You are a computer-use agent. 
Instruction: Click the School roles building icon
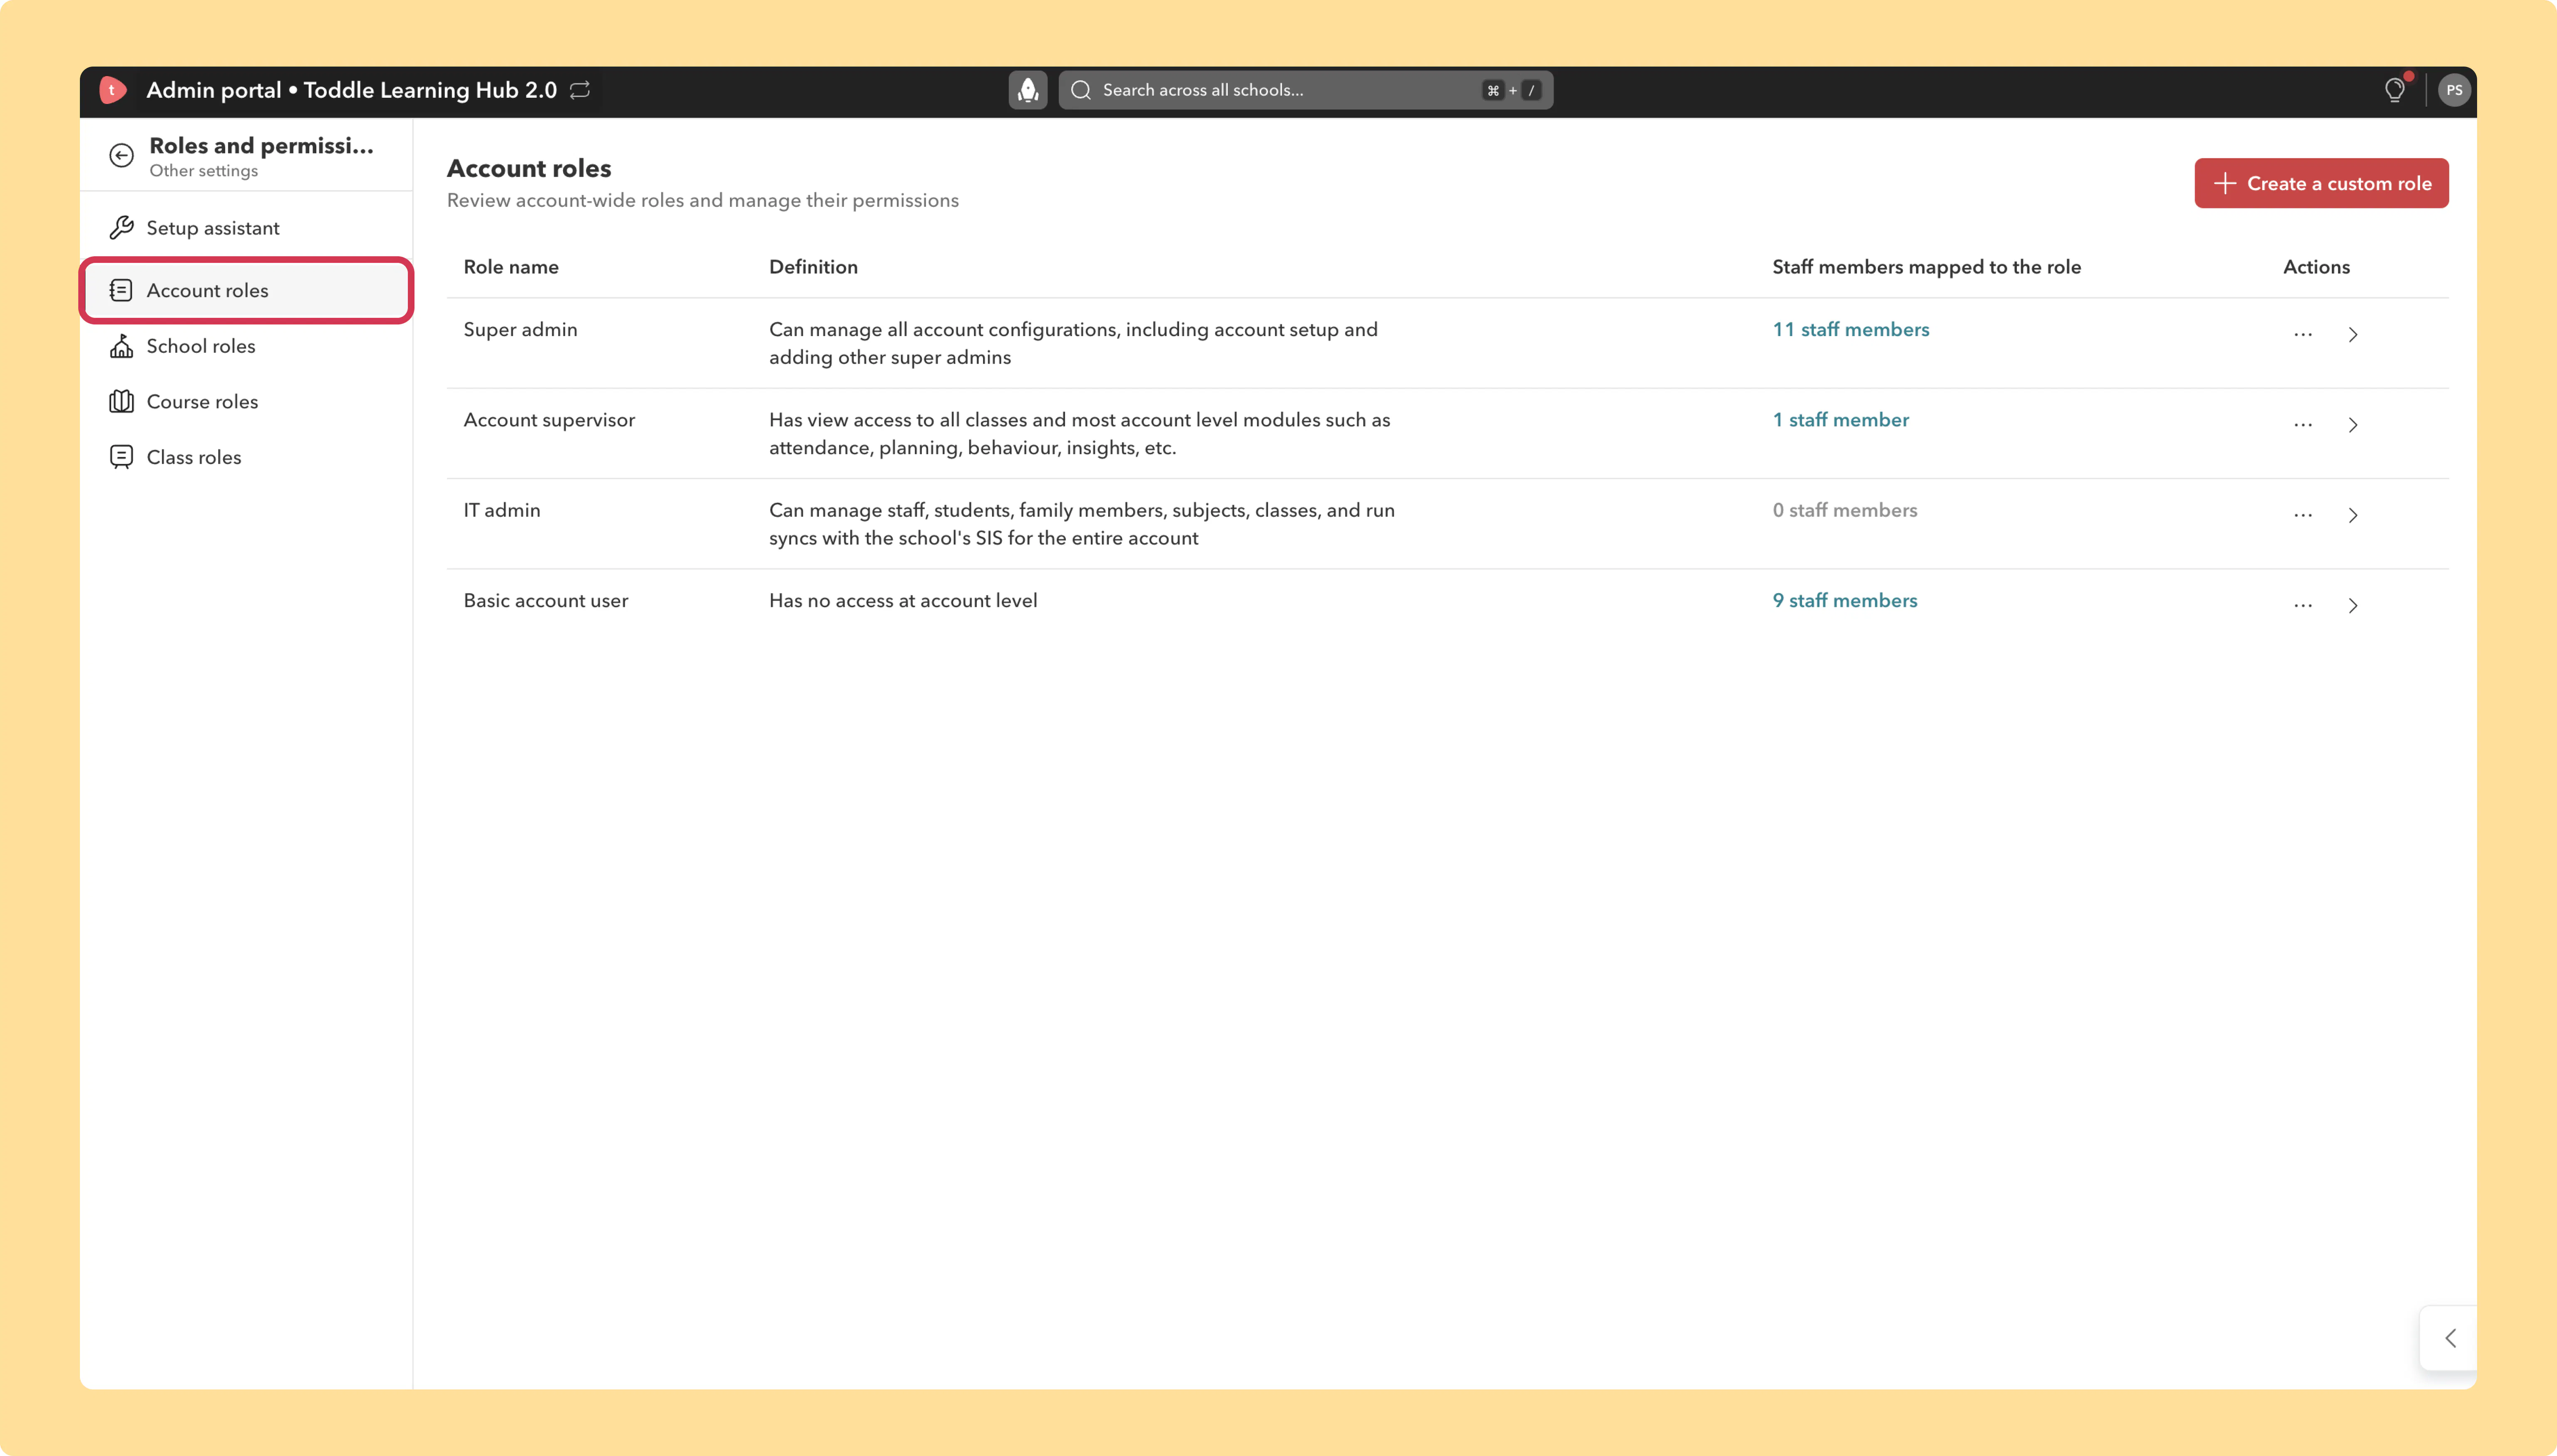pos(121,346)
